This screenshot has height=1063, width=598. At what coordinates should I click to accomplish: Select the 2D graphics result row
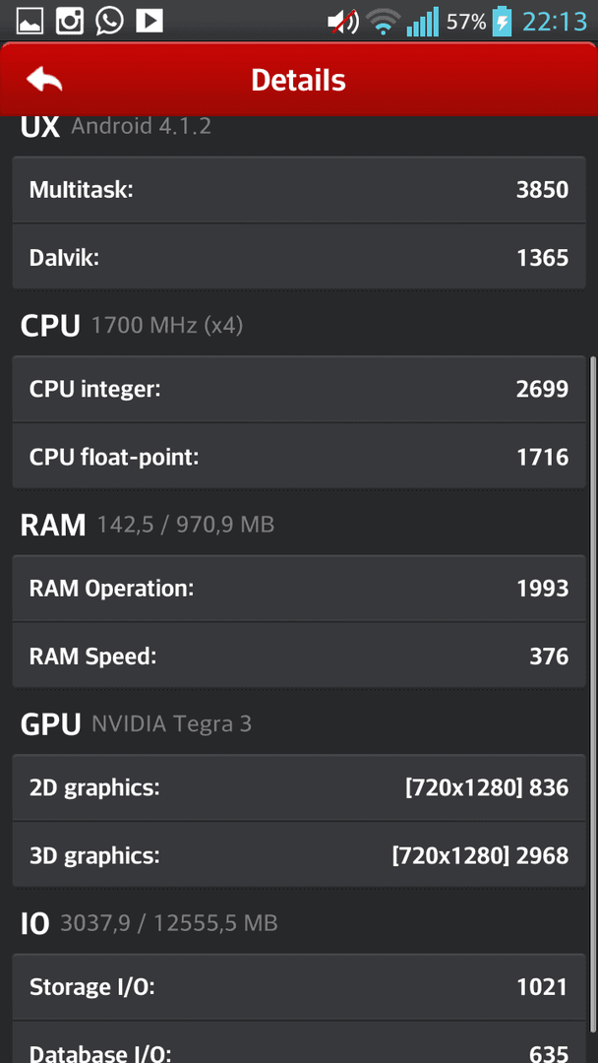tap(299, 787)
